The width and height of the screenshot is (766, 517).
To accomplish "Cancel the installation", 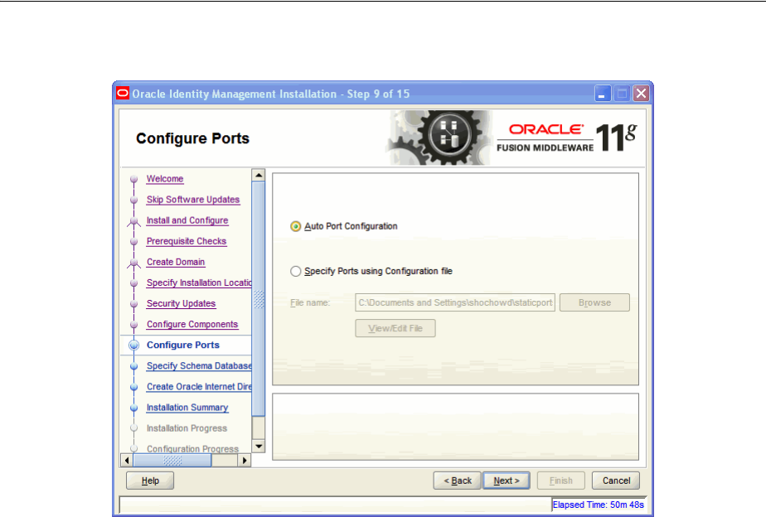I will click(616, 481).
